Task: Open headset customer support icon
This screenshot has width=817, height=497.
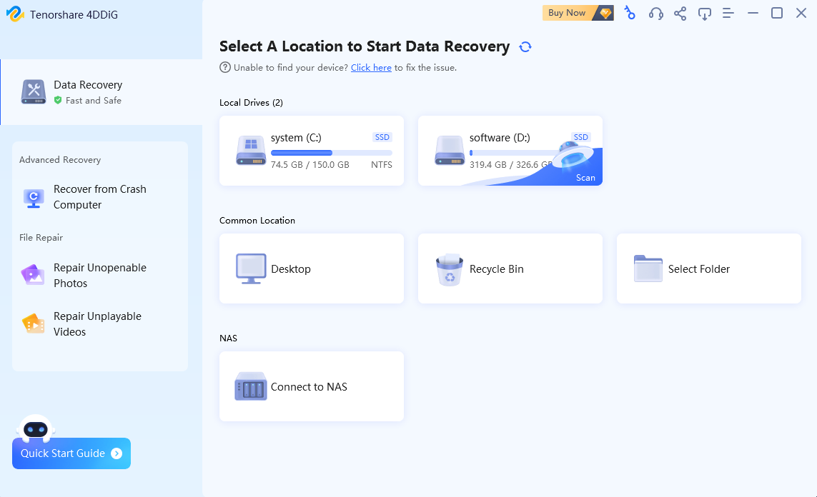Action: pos(655,13)
